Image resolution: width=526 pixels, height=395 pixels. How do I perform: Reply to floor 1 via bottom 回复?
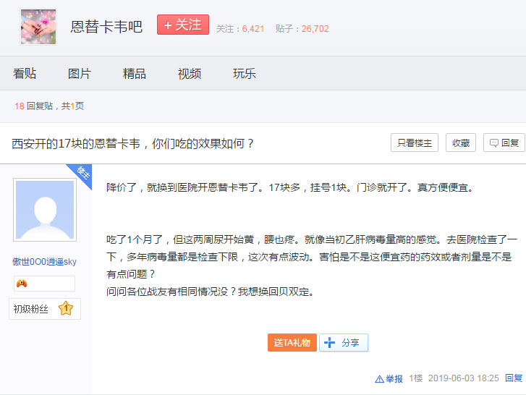[514, 378]
